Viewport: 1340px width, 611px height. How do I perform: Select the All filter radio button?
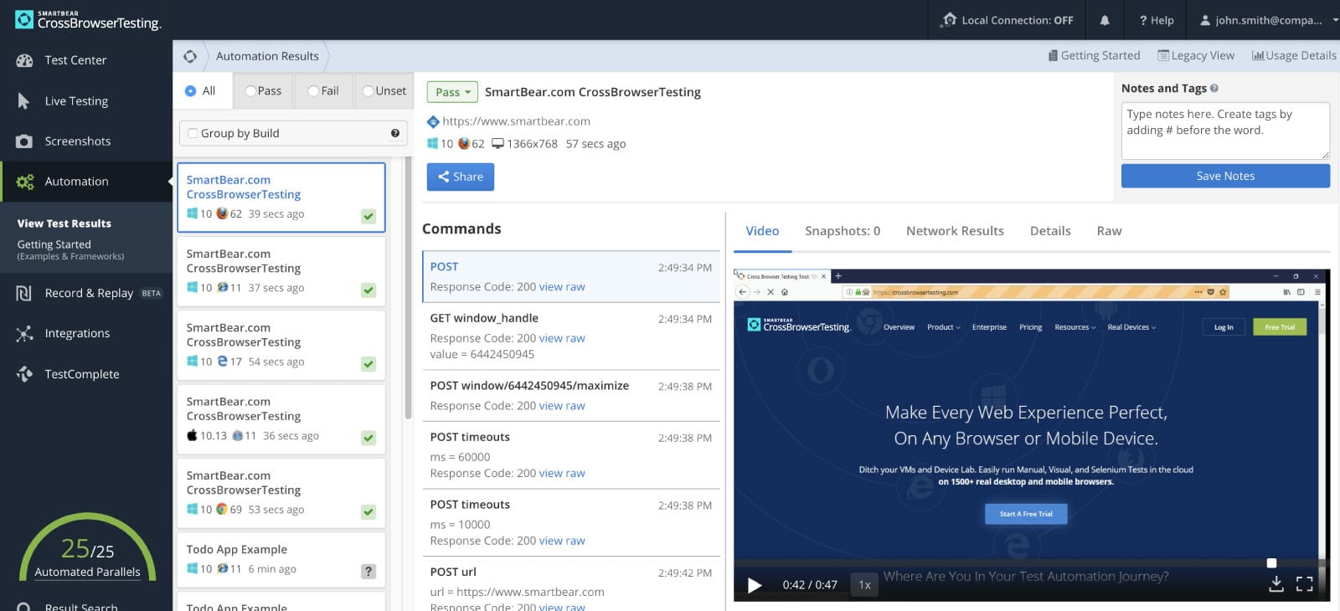(190, 90)
